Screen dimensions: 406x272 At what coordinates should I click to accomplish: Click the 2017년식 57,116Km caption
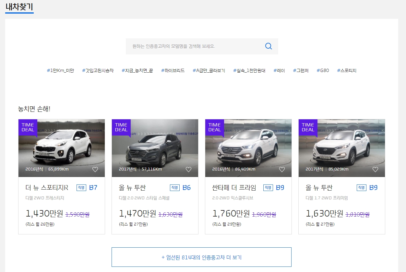(140, 169)
